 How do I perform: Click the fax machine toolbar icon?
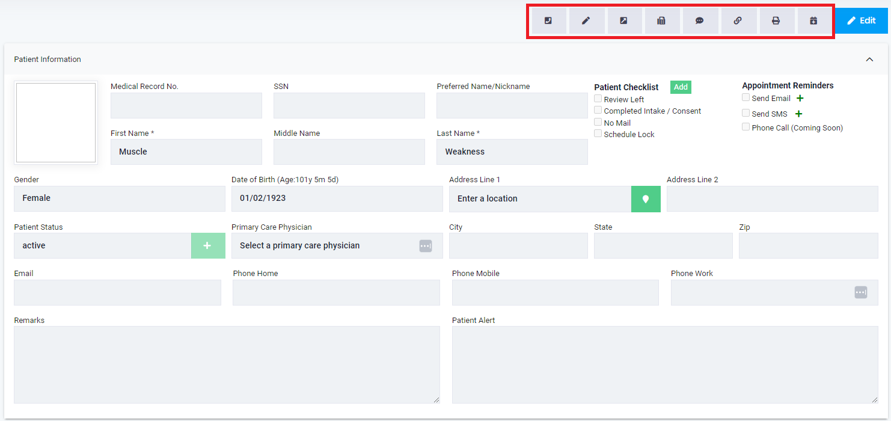(662, 20)
